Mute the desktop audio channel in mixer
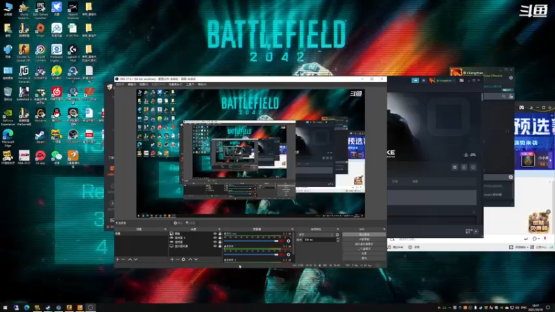Screen dimensions: 555x312 coord(282,254)
